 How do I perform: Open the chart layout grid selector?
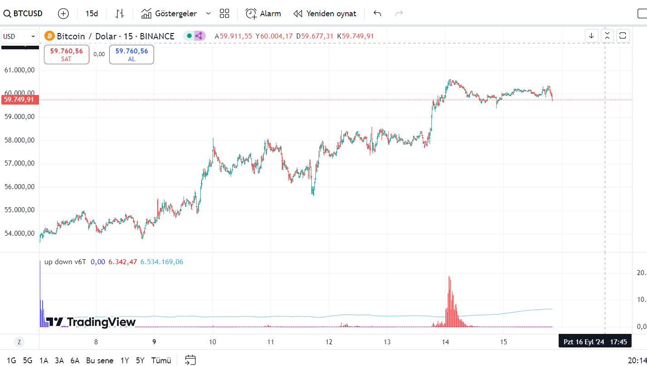pos(224,14)
